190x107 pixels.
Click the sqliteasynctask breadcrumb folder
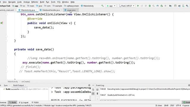pyautogui.click(x=71, y=6)
